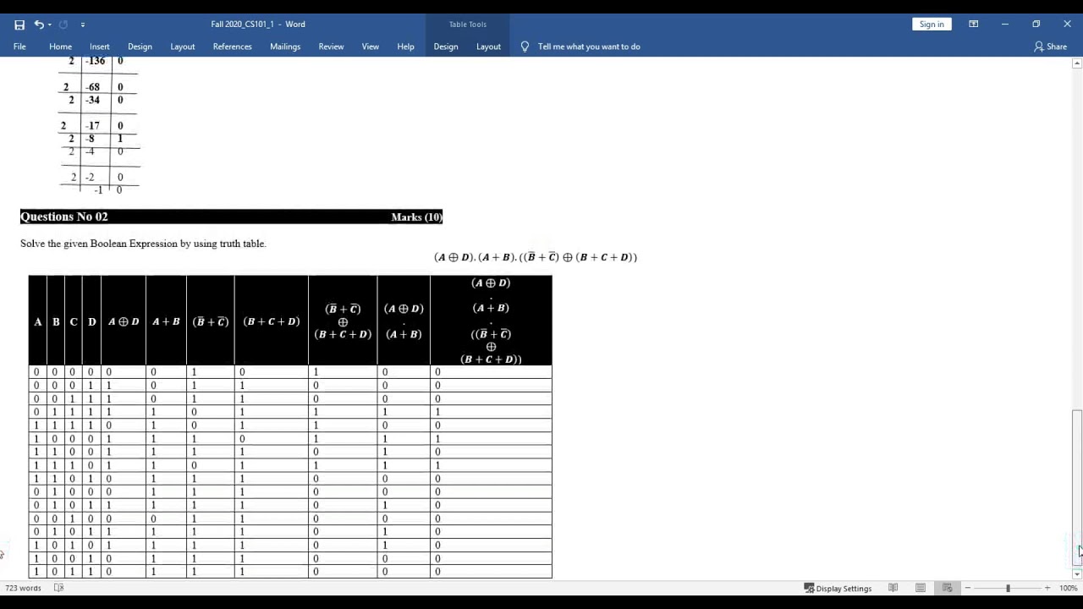
Task: Click the '(B + C + D)' column header
Action: (x=272, y=321)
